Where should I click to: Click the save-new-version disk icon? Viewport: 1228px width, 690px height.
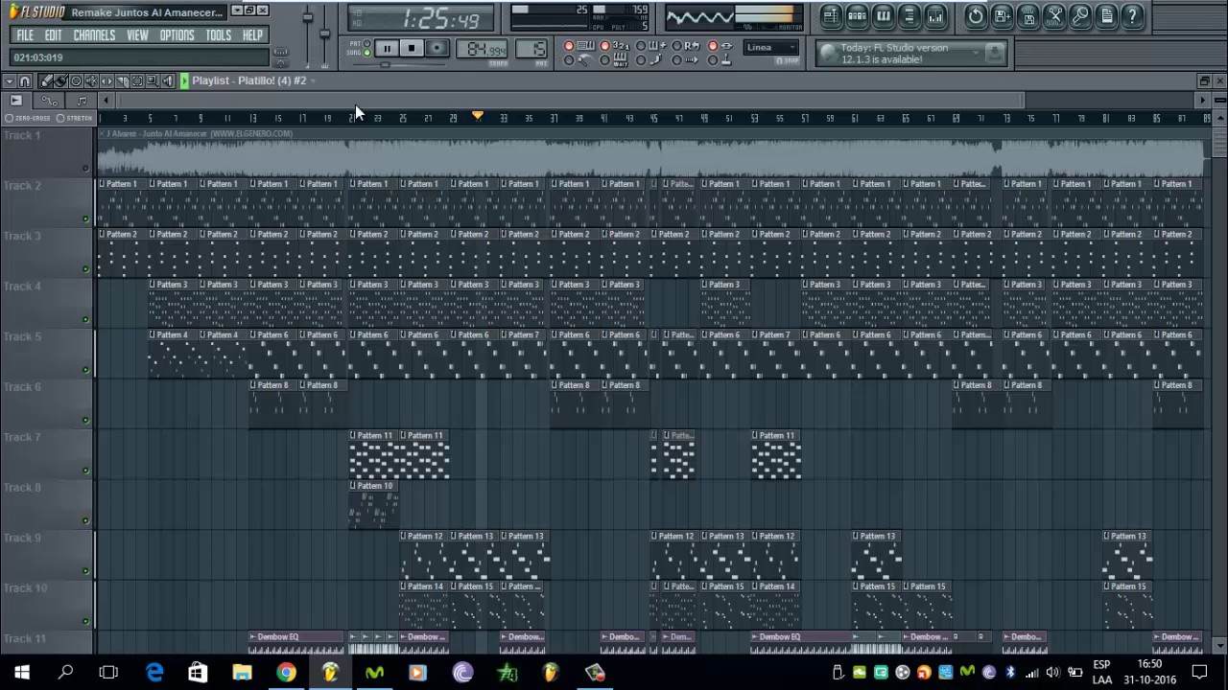pos(1002,16)
